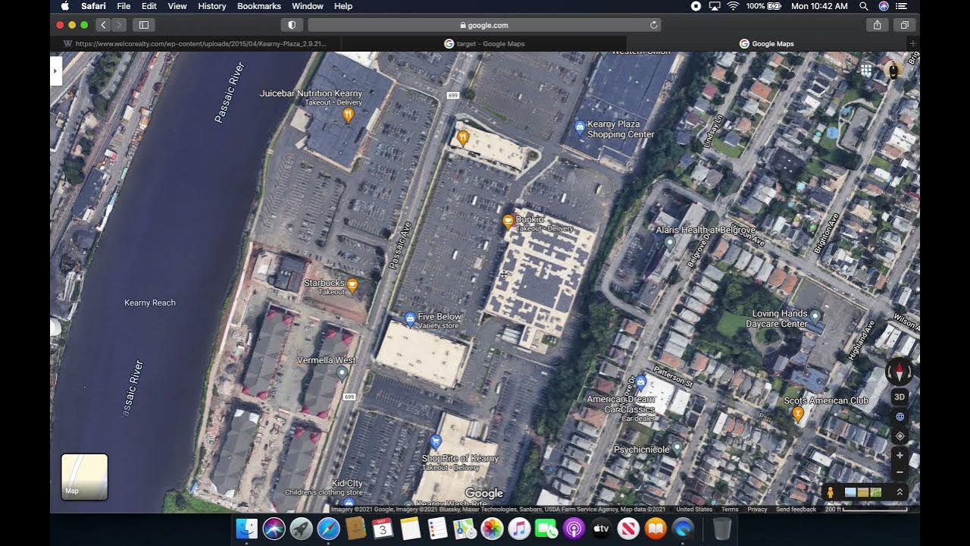The height and width of the screenshot is (546, 970).
Task: Click the Privacy link
Action: click(x=757, y=510)
